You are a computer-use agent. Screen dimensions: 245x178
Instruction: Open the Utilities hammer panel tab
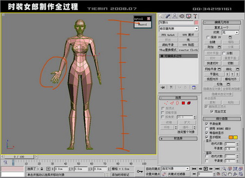(195, 16)
